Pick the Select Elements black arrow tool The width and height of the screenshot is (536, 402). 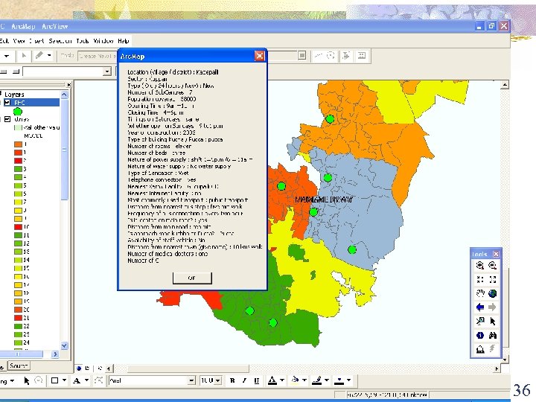pos(492,321)
